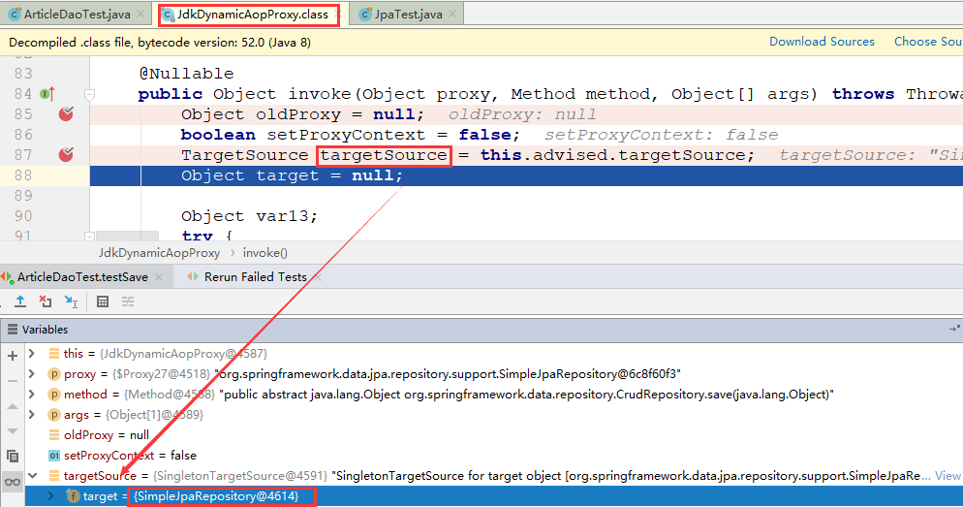Open the Evaluate Expression calculator icon
Image resolution: width=963 pixels, height=507 pixels.
coord(103,301)
